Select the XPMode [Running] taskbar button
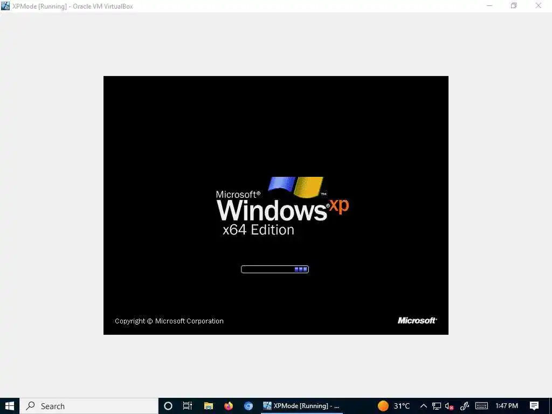Image resolution: width=552 pixels, height=414 pixels. pos(302,406)
